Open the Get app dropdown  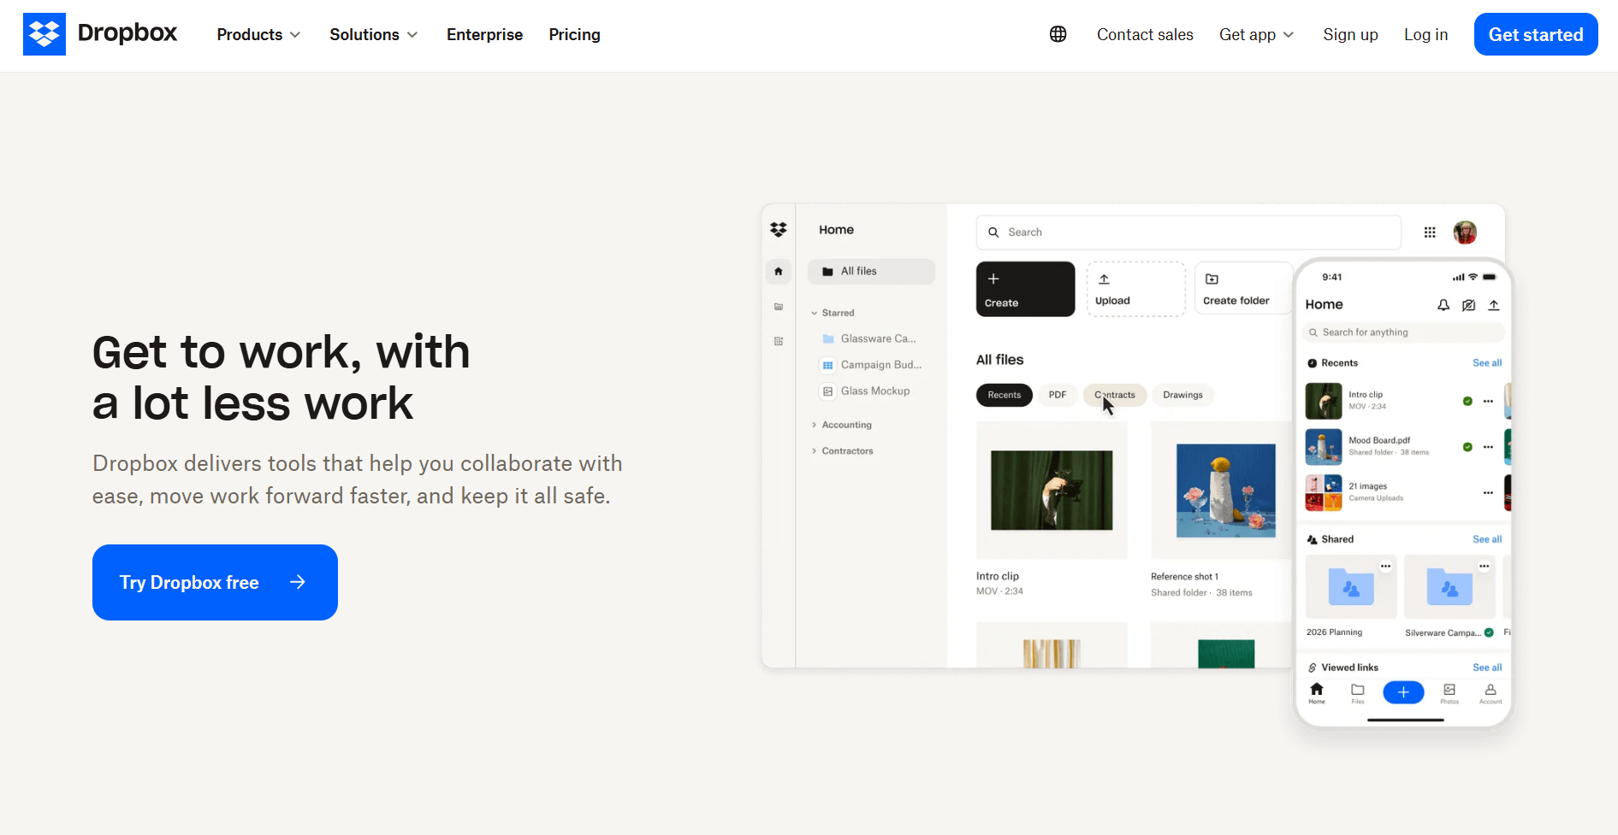coord(1256,35)
